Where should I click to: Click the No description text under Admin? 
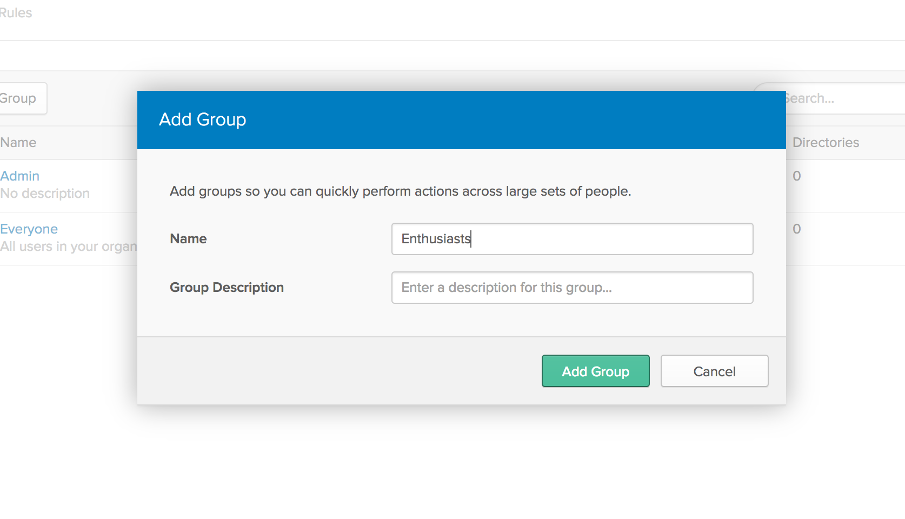pos(45,194)
